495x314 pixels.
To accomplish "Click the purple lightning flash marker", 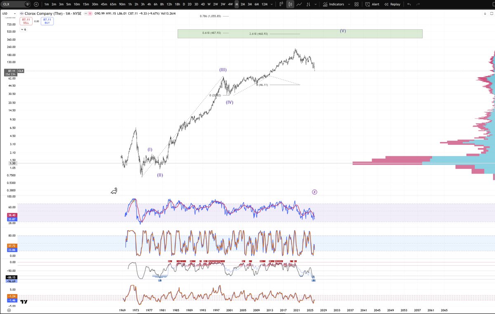I will pos(315,192).
